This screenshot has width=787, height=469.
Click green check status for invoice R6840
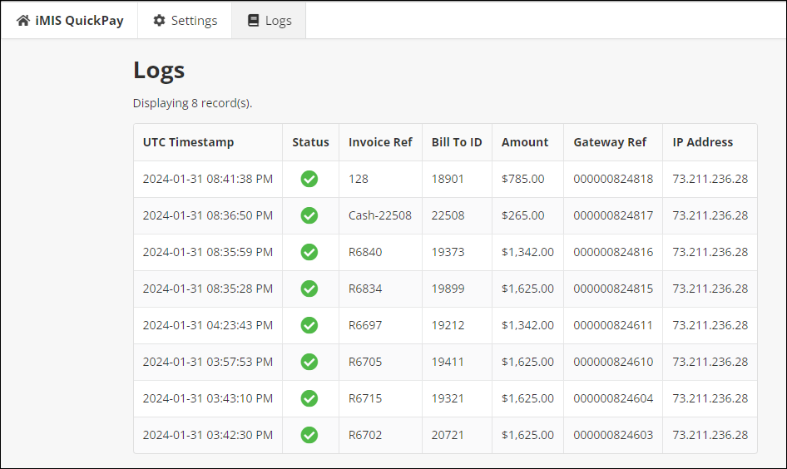coord(309,252)
